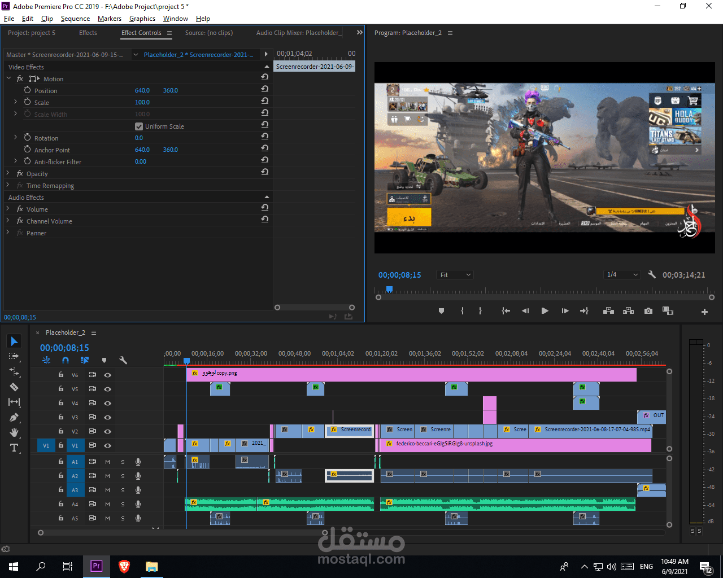Open File Explorer from taskbar
723x578 pixels.
click(151, 567)
